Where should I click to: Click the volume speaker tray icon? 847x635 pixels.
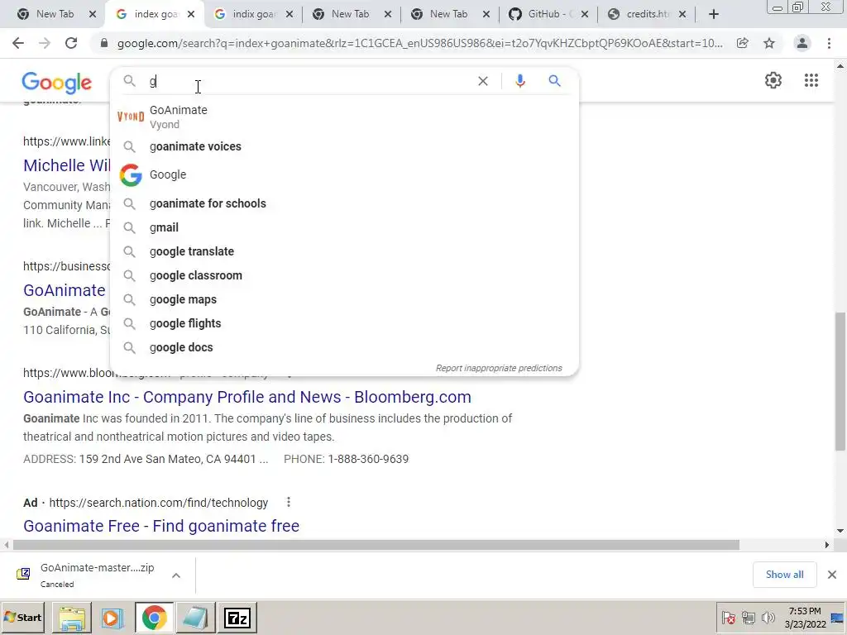point(768,617)
